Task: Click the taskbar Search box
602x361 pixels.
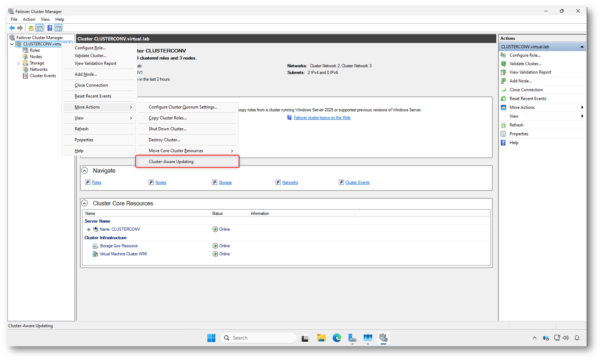Action: 259,338
